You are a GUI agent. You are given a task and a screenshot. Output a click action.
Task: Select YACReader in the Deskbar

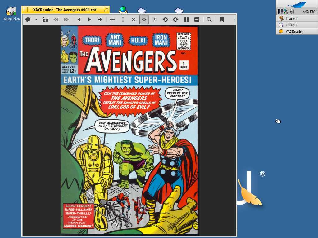click(x=297, y=31)
